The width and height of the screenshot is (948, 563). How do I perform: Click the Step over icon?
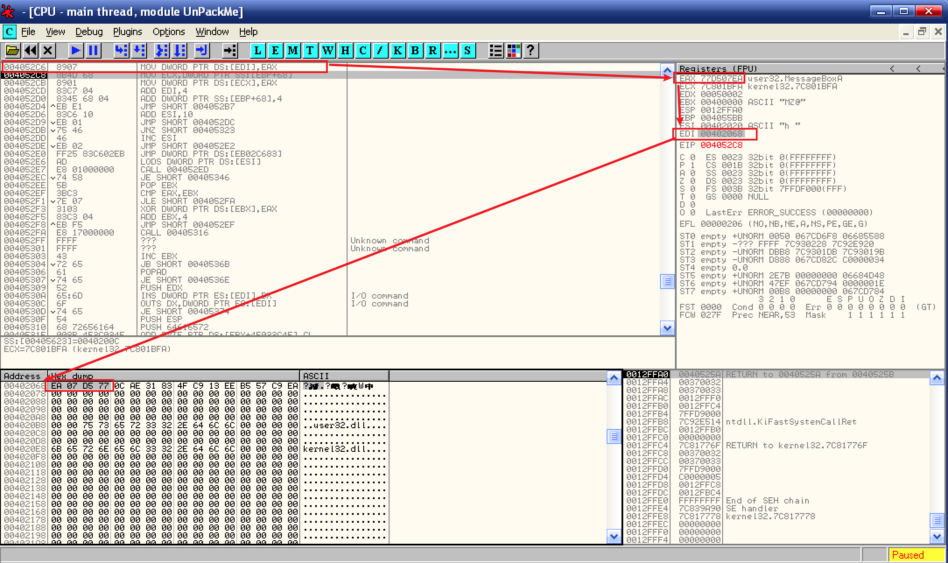pyautogui.click(x=139, y=51)
